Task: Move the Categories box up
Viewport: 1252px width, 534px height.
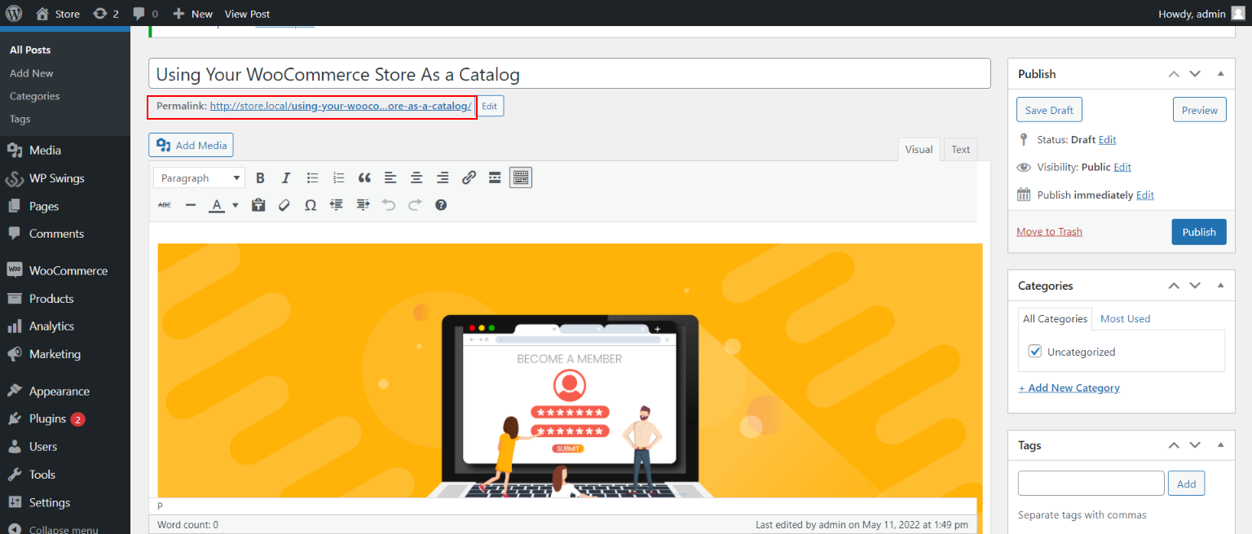Action: (1174, 285)
